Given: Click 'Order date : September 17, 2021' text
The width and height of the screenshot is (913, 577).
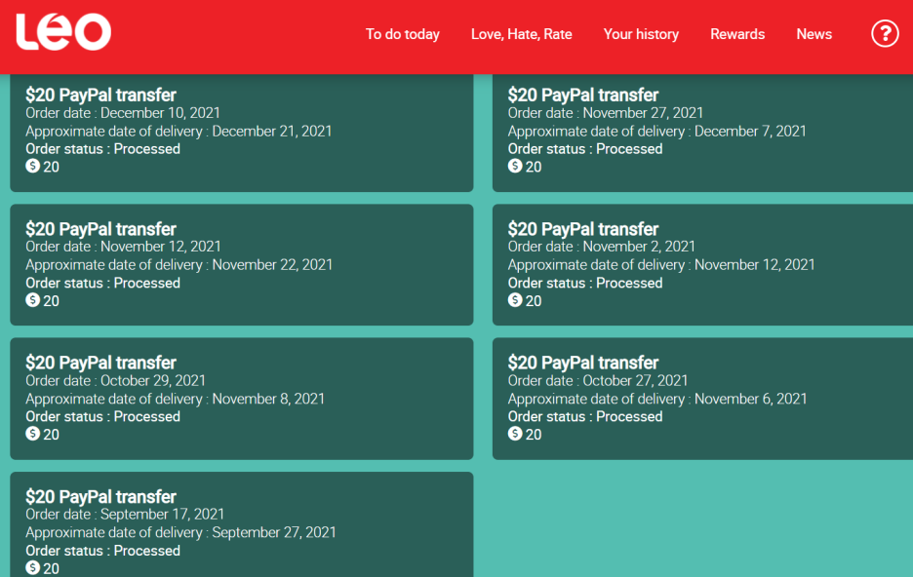Looking at the screenshot, I should (125, 515).
